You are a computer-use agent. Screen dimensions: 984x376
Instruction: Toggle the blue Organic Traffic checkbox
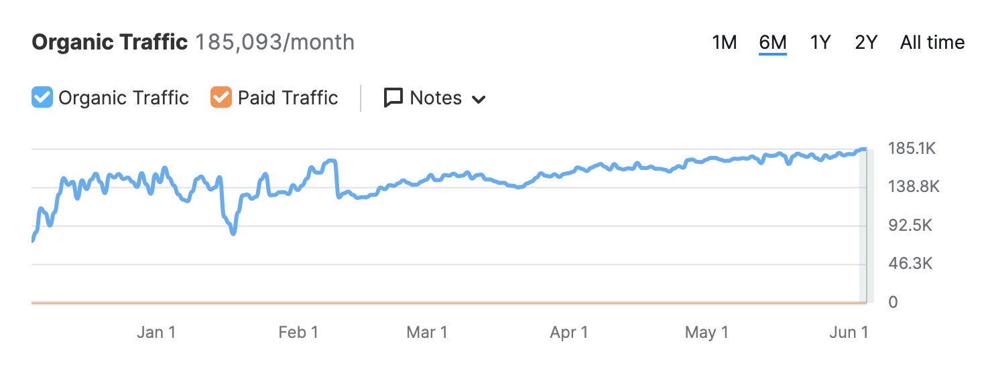click(x=42, y=98)
